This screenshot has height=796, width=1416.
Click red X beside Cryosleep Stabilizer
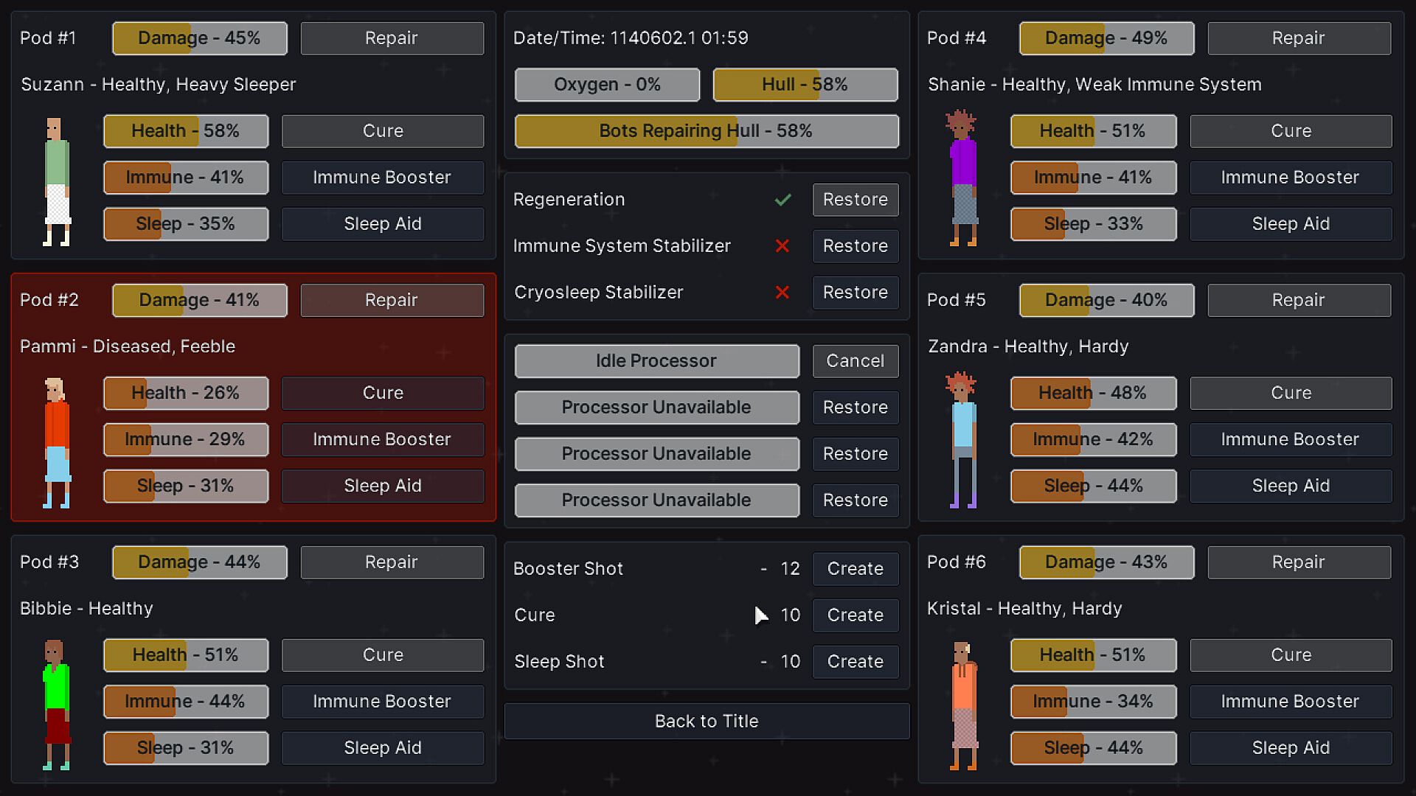click(782, 293)
